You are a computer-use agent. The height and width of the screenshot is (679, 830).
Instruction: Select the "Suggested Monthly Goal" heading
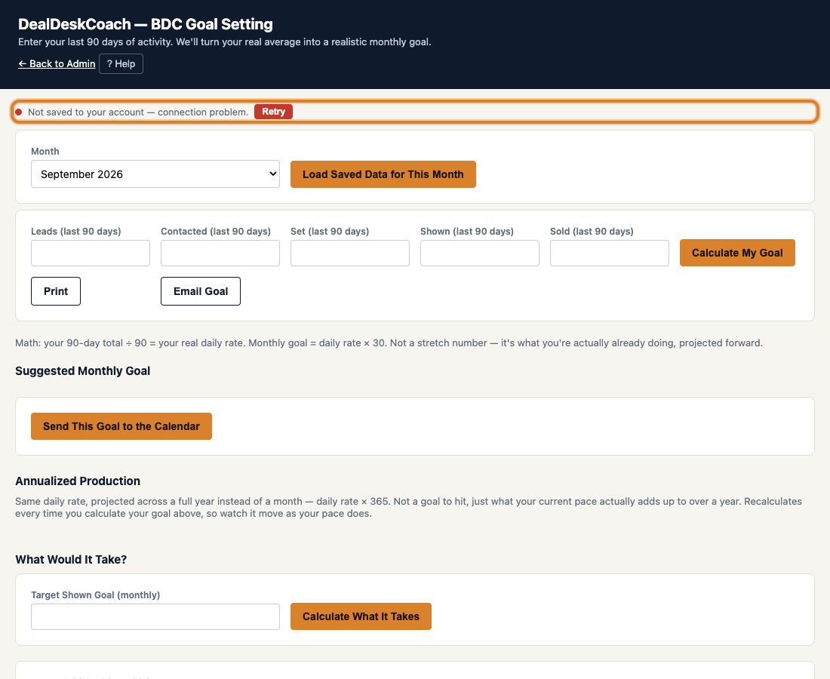(x=82, y=371)
